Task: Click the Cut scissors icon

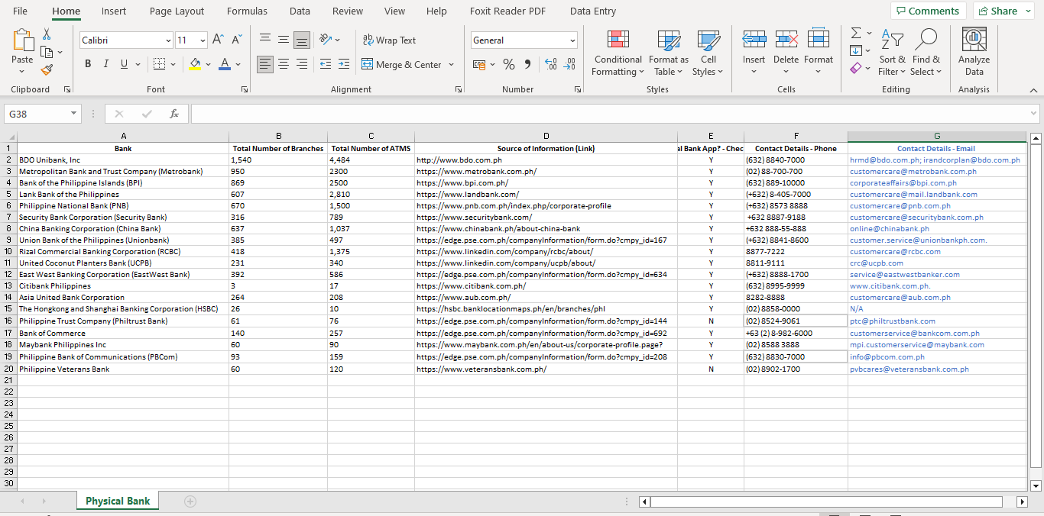Action: (47, 34)
